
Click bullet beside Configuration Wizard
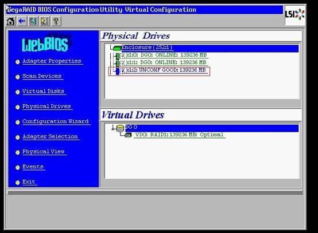point(18,122)
